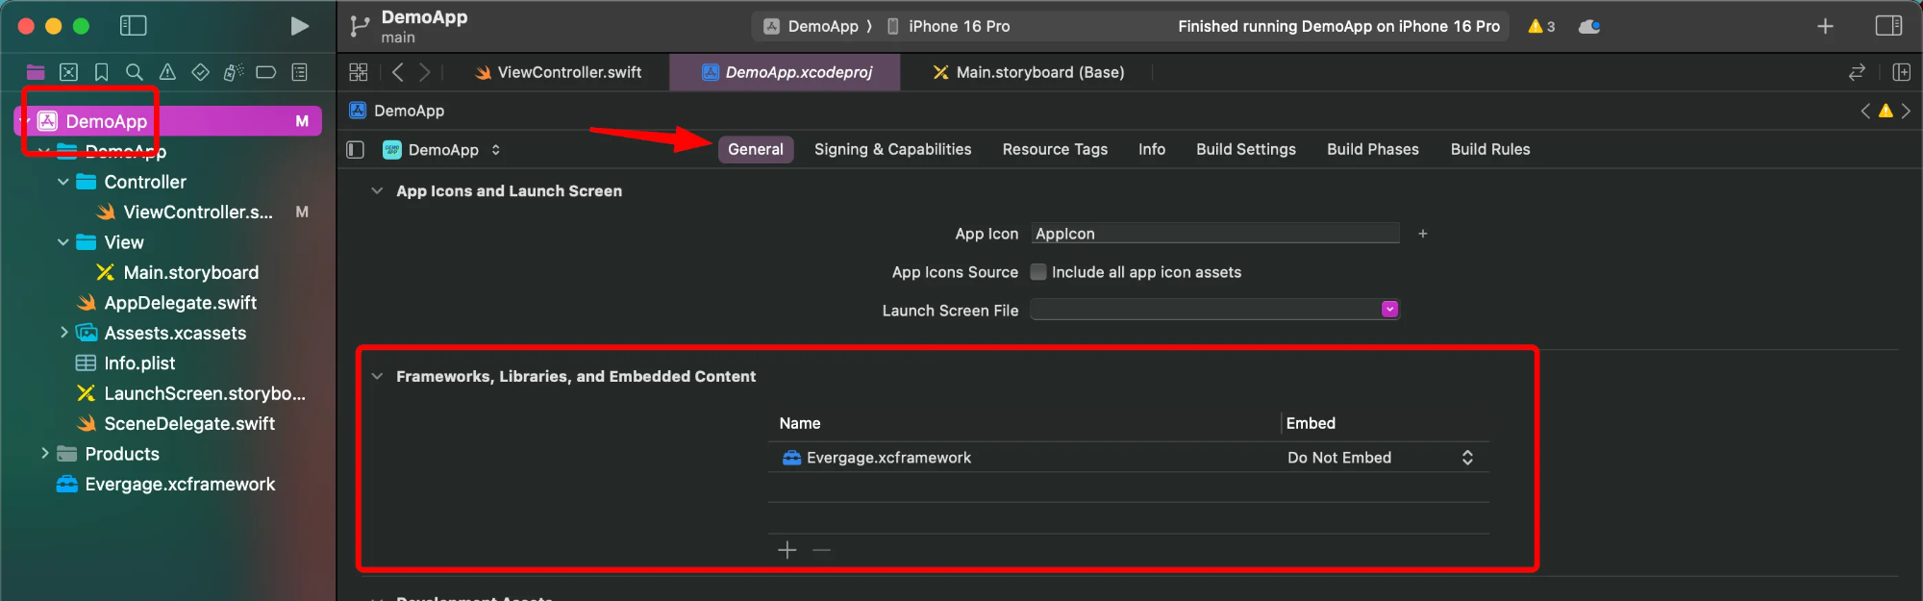Expand the Assests.xcassets item
1923x601 pixels.
(63, 333)
